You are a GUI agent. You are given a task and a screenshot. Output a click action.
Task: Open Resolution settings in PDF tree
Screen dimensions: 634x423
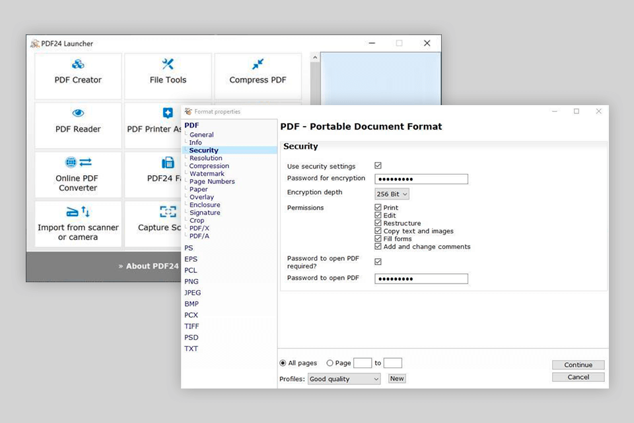click(x=206, y=158)
